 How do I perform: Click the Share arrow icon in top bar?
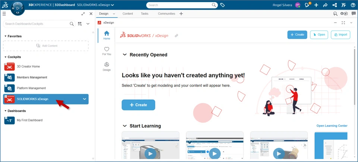pos(325,5)
